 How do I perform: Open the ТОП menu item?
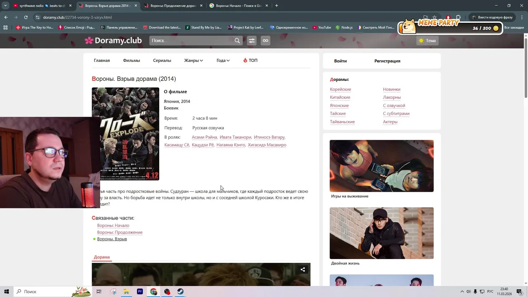(x=250, y=60)
